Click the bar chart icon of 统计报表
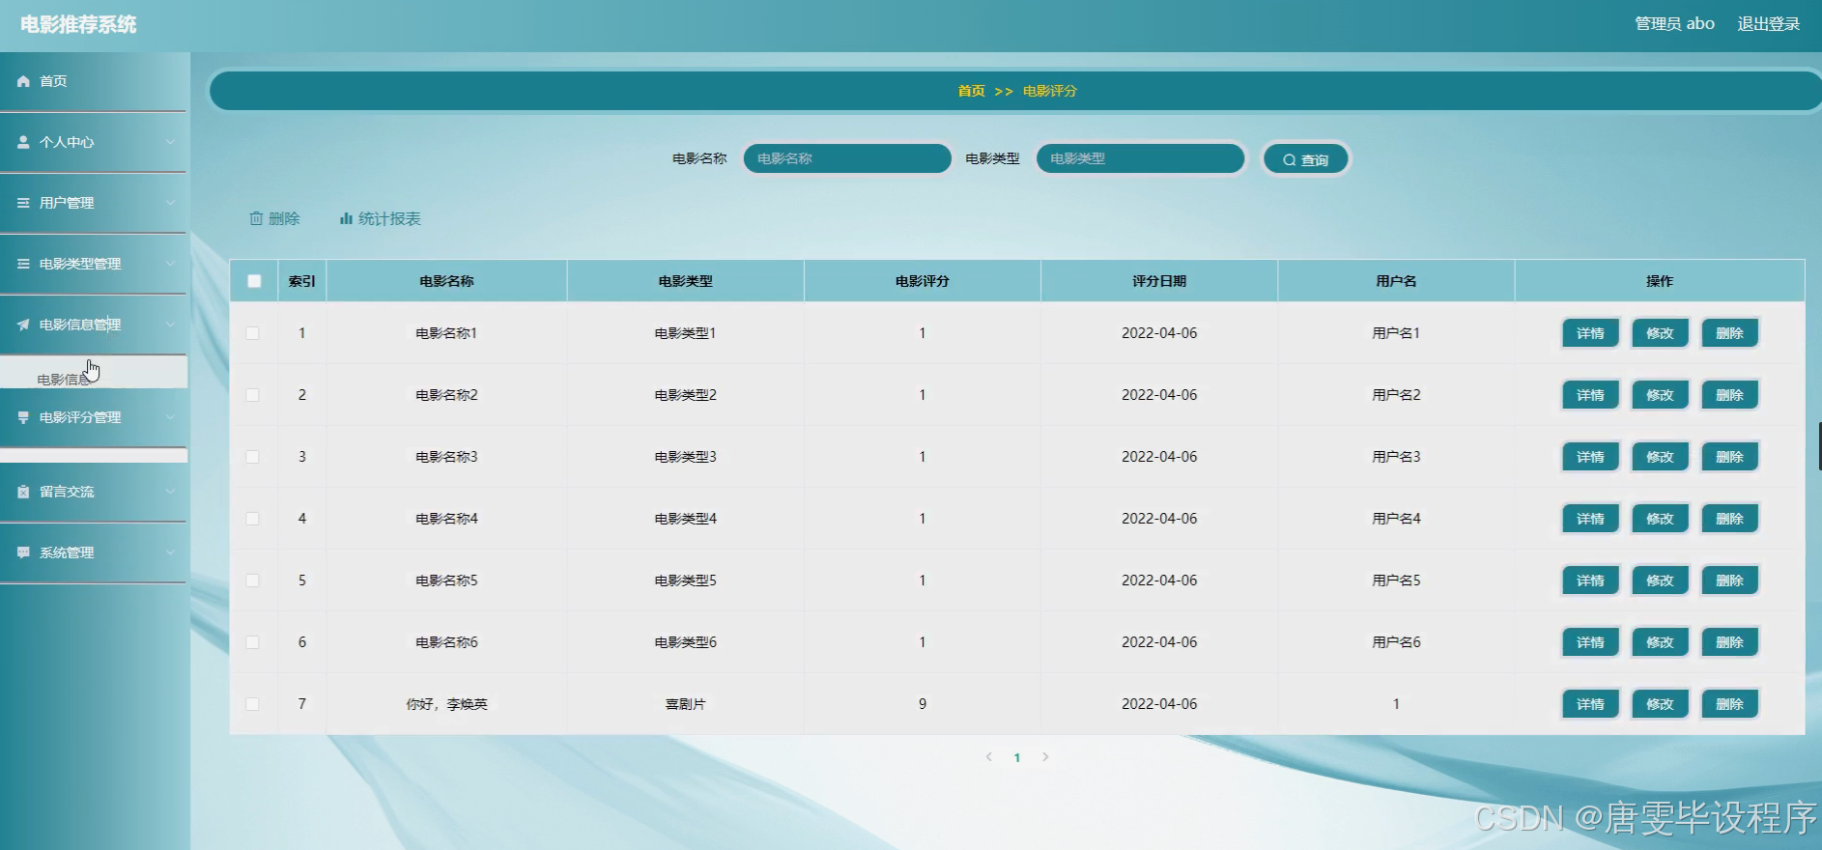The width and height of the screenshot is (1822, 850). pyautogui.click(x=346, y=218)
